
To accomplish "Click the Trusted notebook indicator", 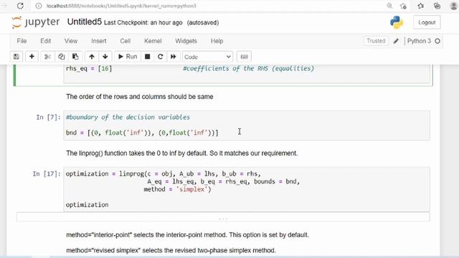I will click(376, 41).
